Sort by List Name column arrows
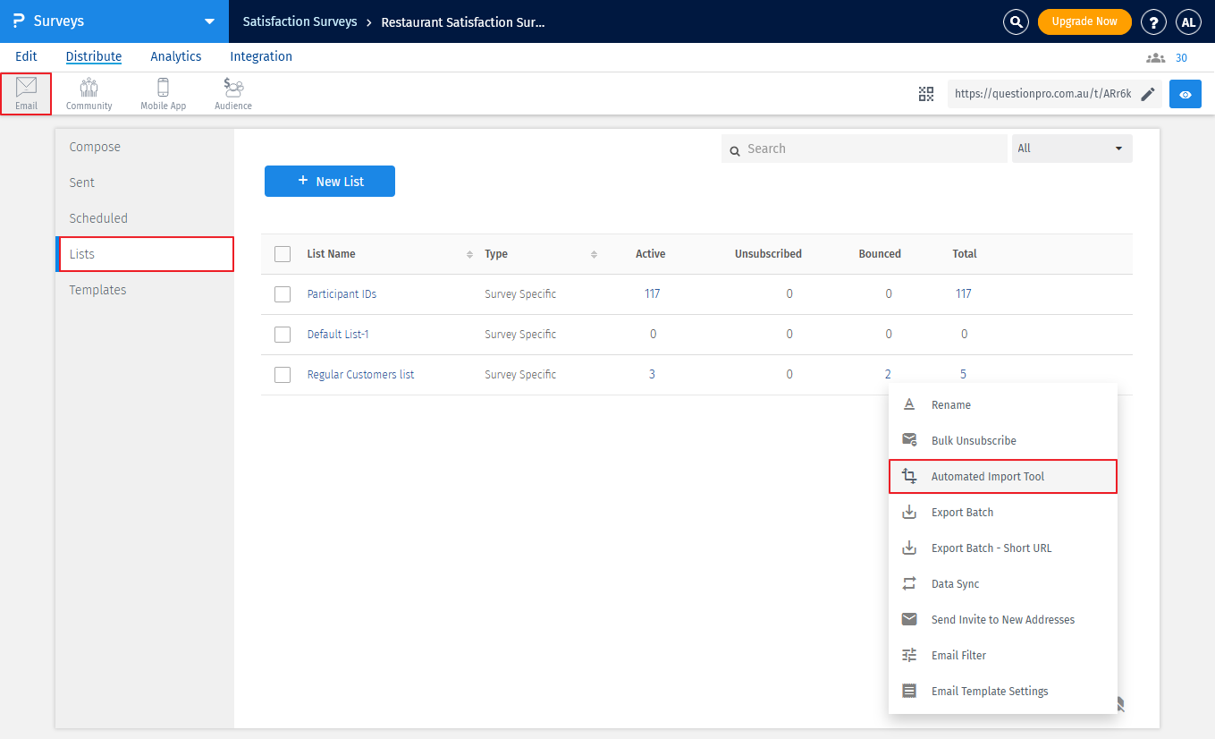 click(469, 255)
